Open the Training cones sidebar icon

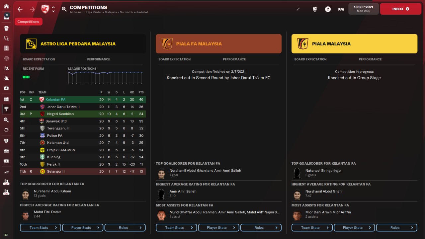(6, 78)
